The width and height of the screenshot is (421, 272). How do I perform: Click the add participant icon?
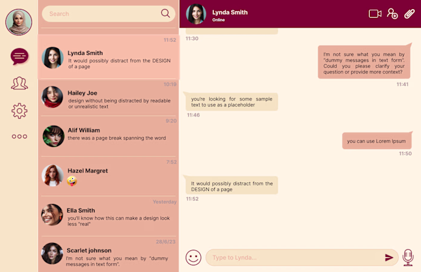click(x=392, y=13)
